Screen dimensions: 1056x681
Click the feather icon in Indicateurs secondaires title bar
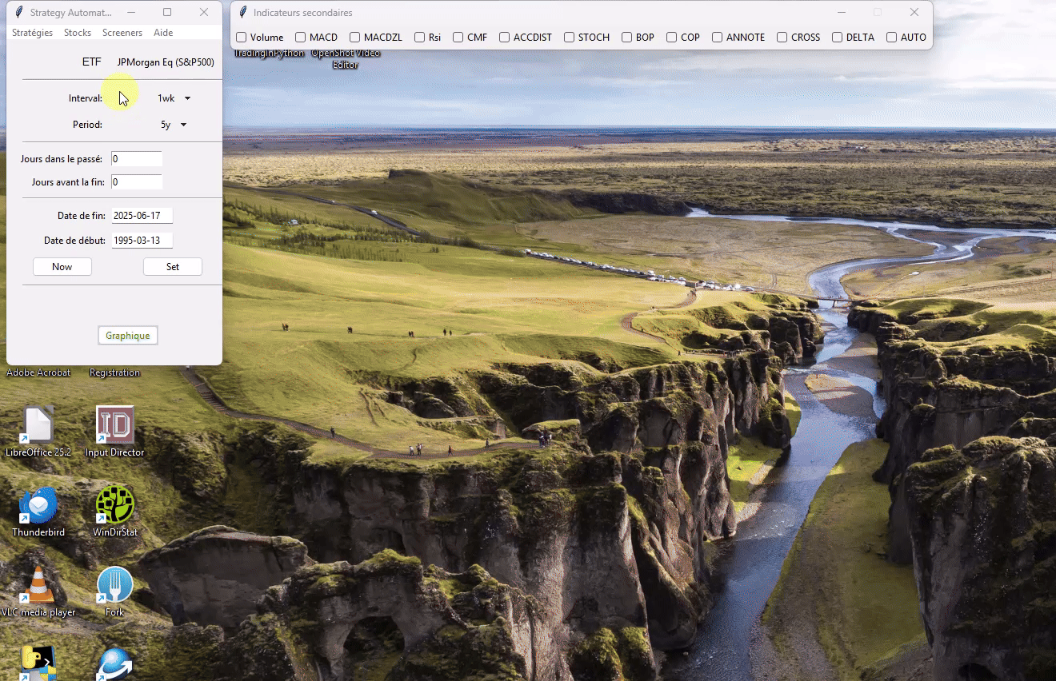pyautogui.click(x=243, y=13)
